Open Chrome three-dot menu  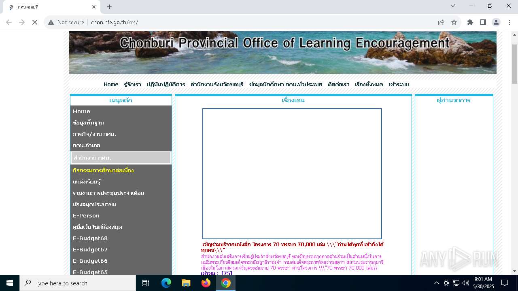point(509,22)
